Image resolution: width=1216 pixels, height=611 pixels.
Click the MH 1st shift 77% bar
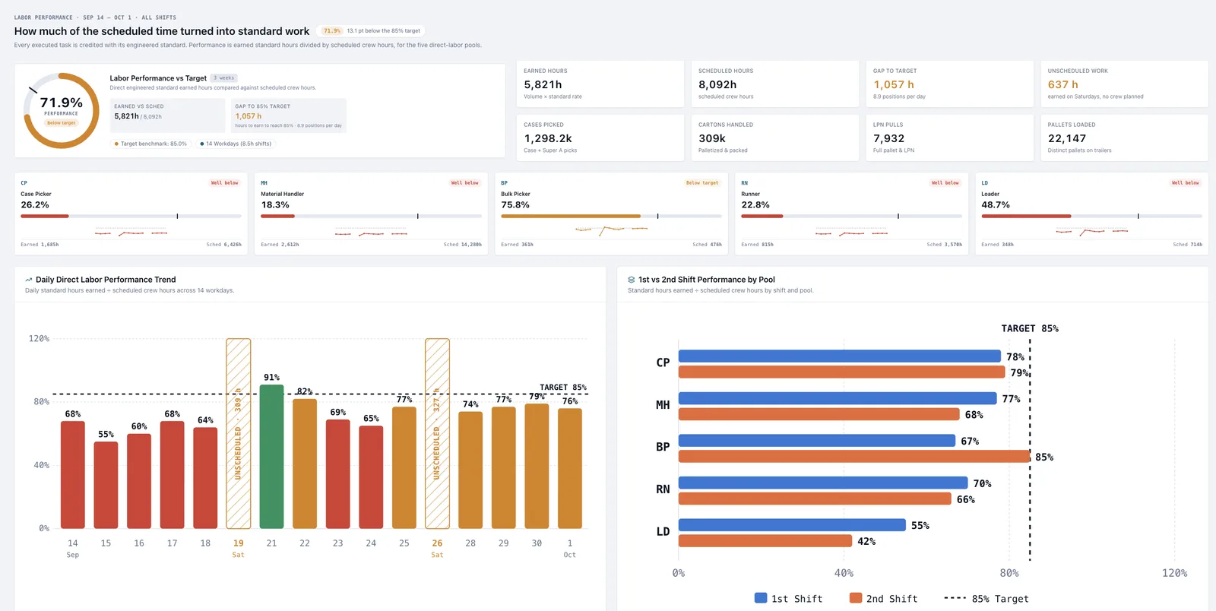coord(838,398)
